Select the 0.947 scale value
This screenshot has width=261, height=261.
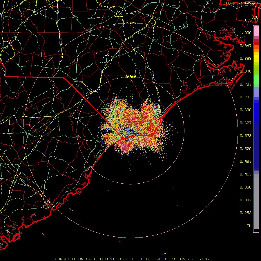coord(246,46)
